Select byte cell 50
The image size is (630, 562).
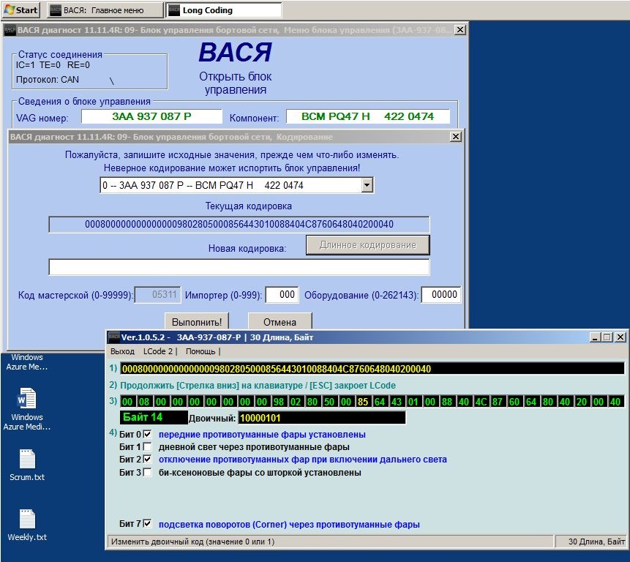pyautogui.click(x=329, y=401)
